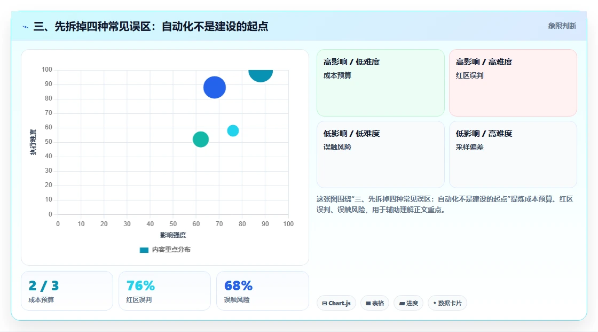Screen dimensions: 598x332
Task: Select the 低影响 / 低难度 quadrant card
Action: click(381, 155)
